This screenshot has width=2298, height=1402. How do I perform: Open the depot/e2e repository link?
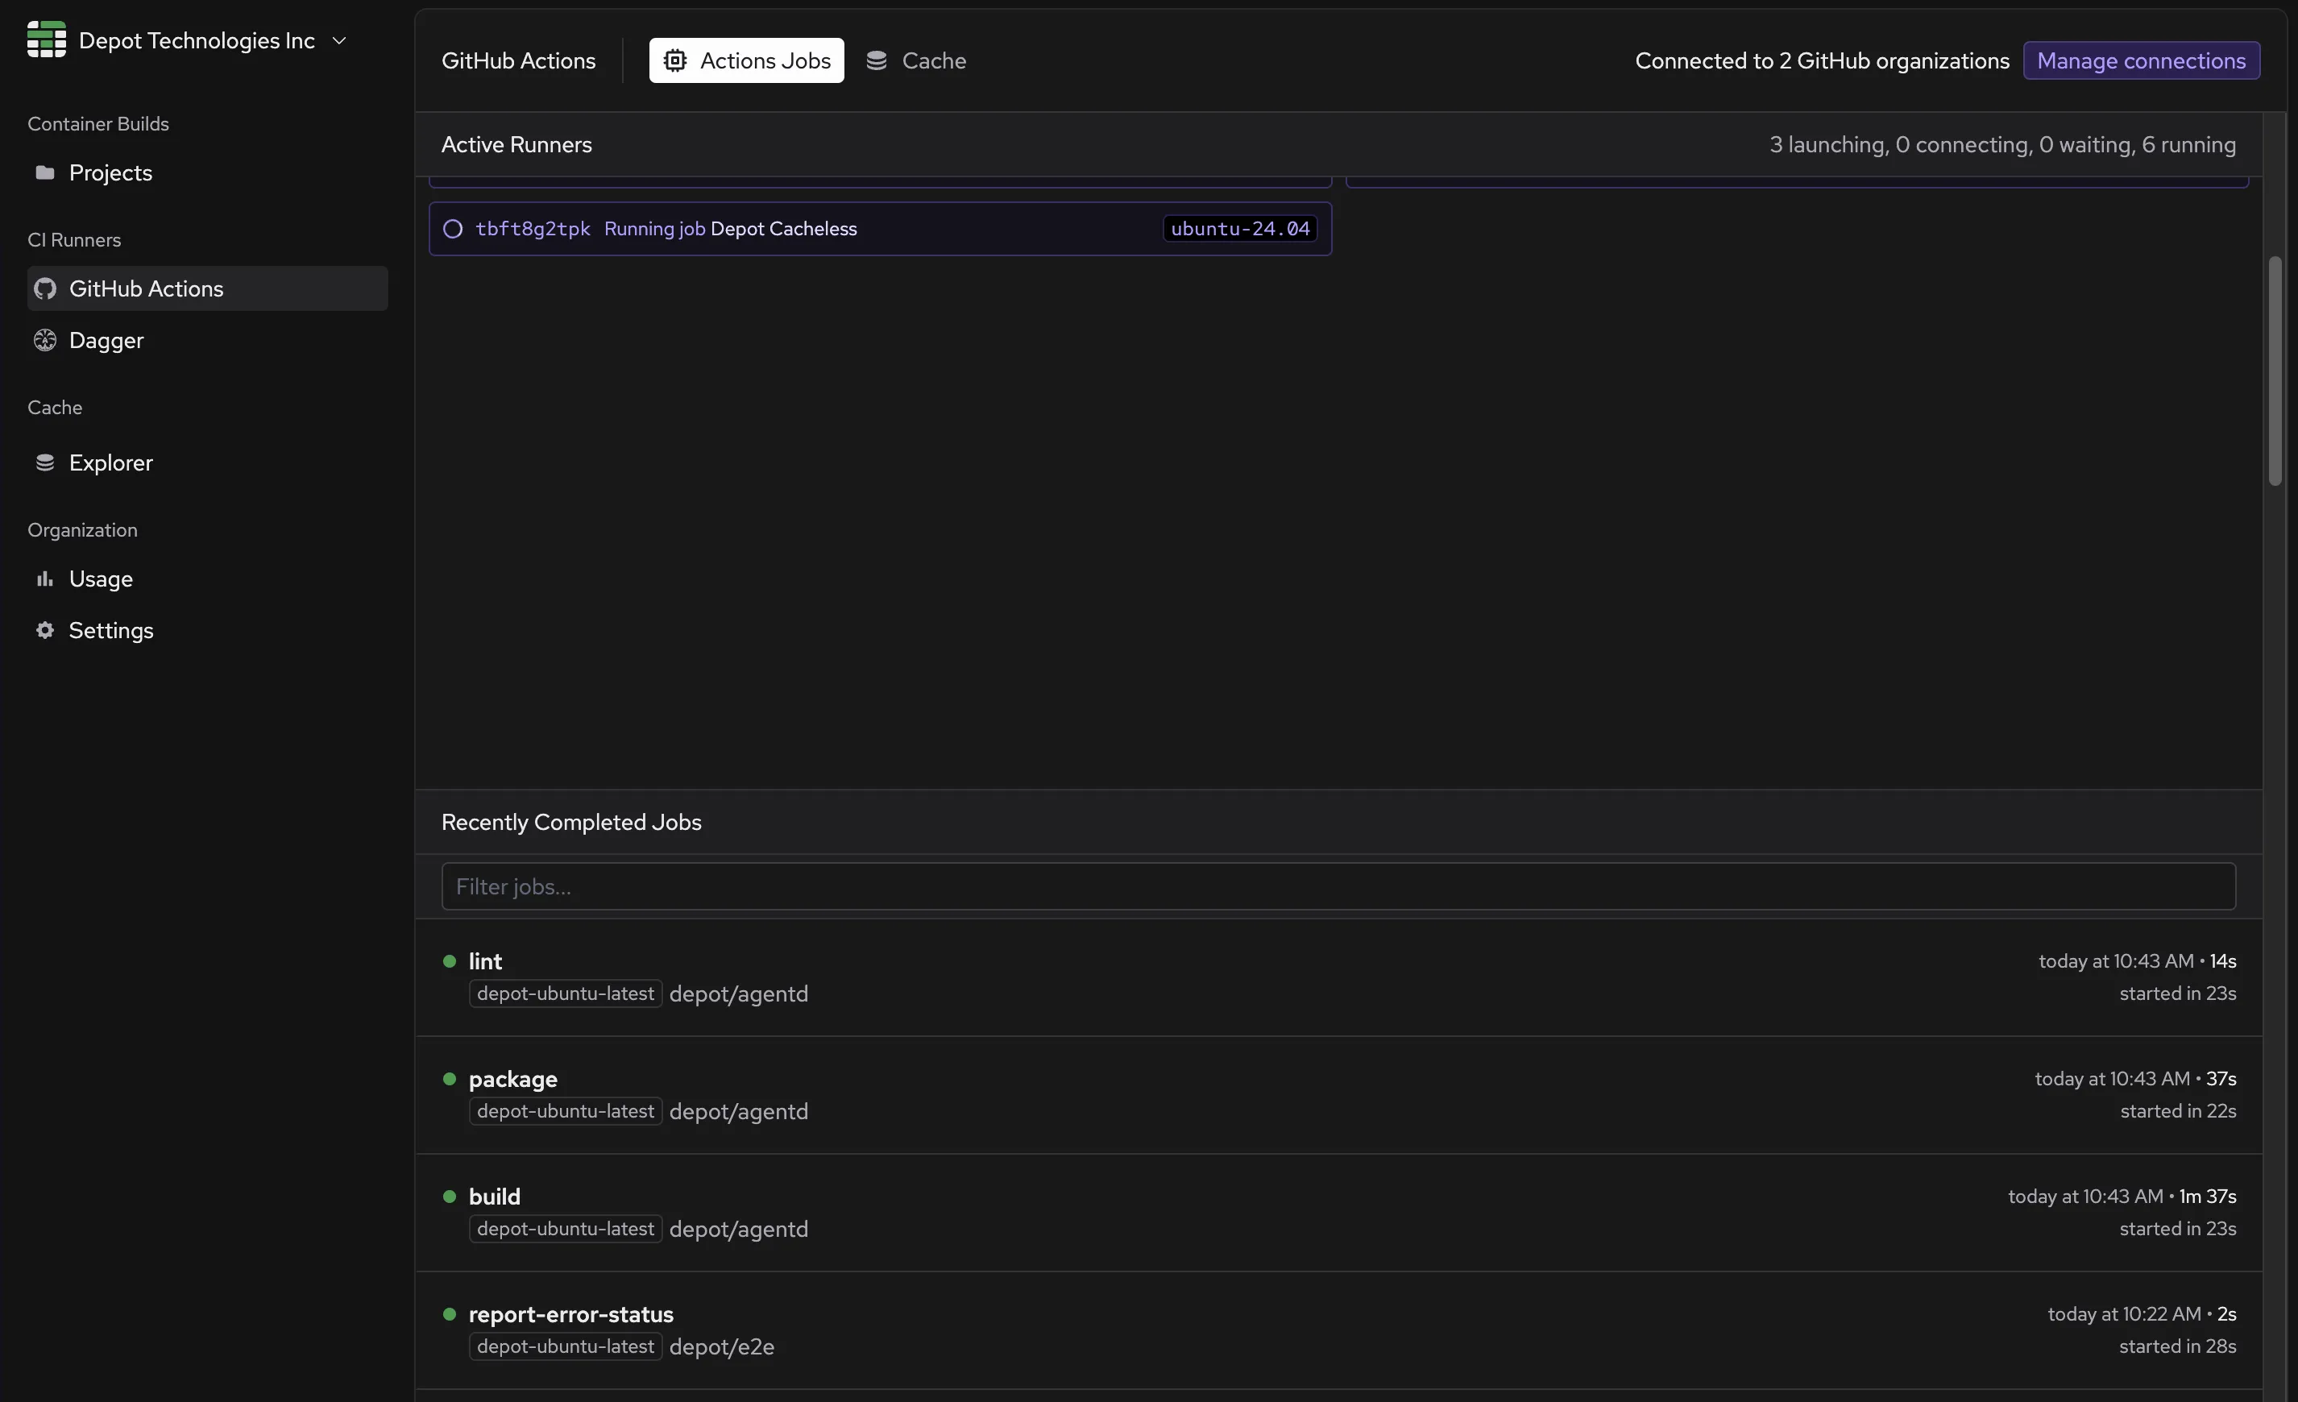click(x=721, y=1347)
